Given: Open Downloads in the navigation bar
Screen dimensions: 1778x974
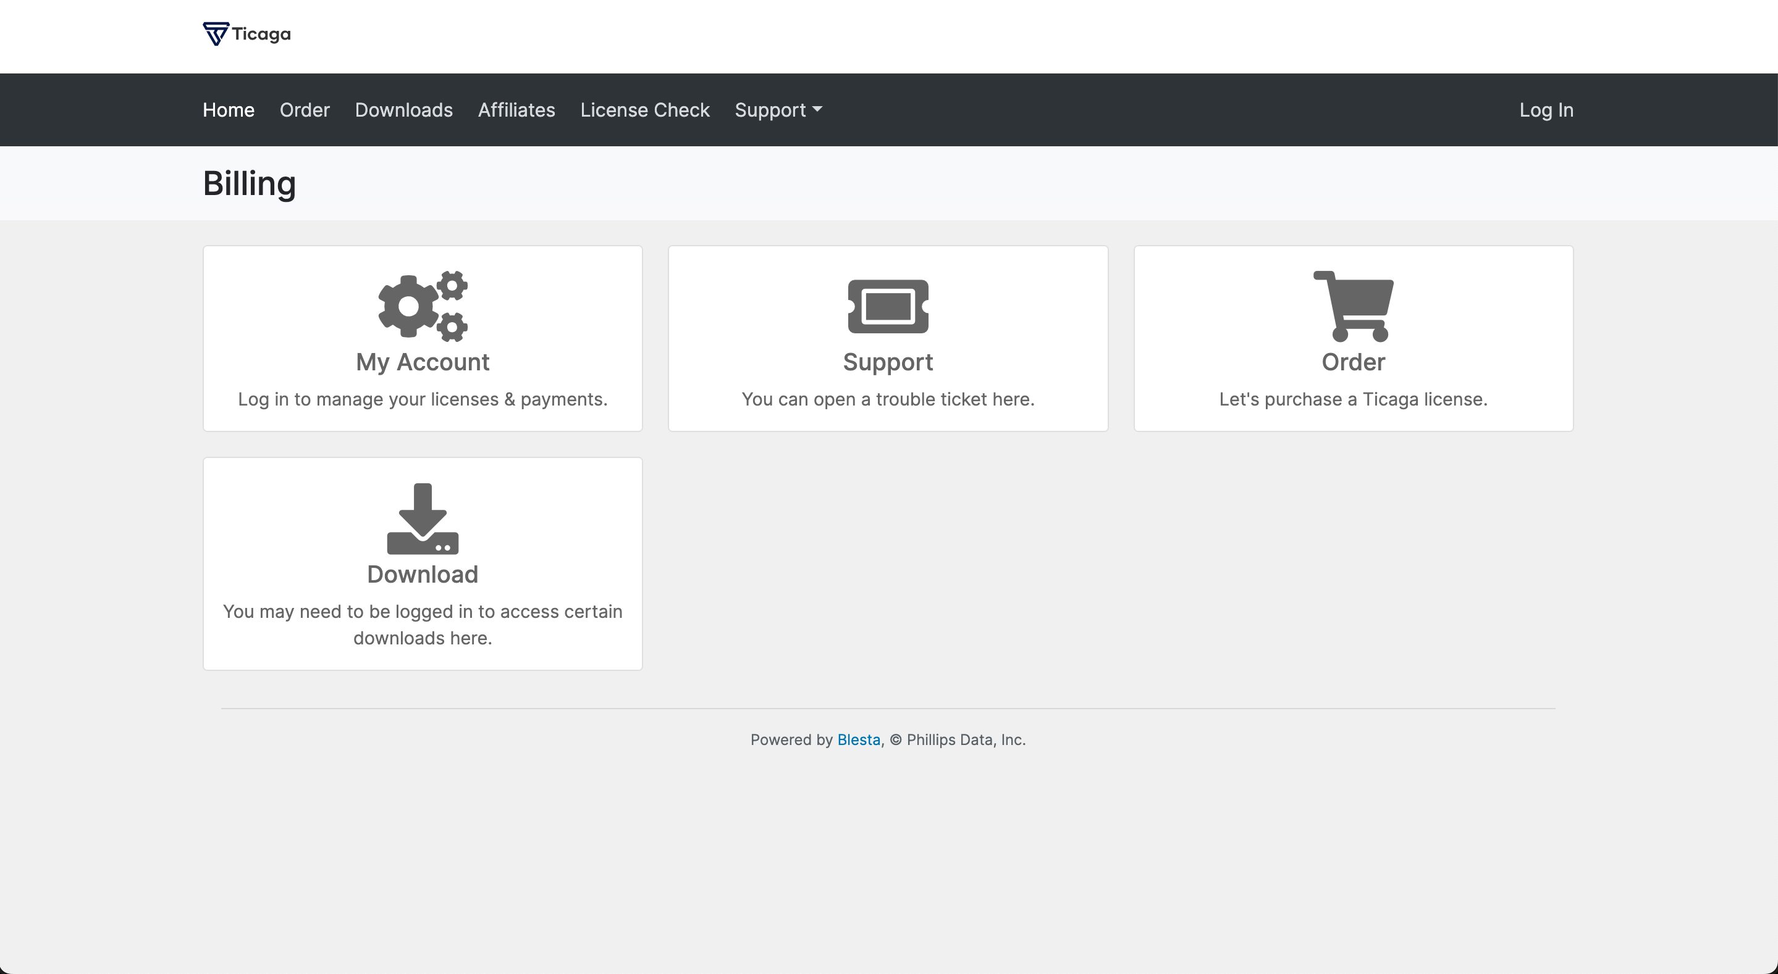Looking at the screenshot, I should (404, 110).
